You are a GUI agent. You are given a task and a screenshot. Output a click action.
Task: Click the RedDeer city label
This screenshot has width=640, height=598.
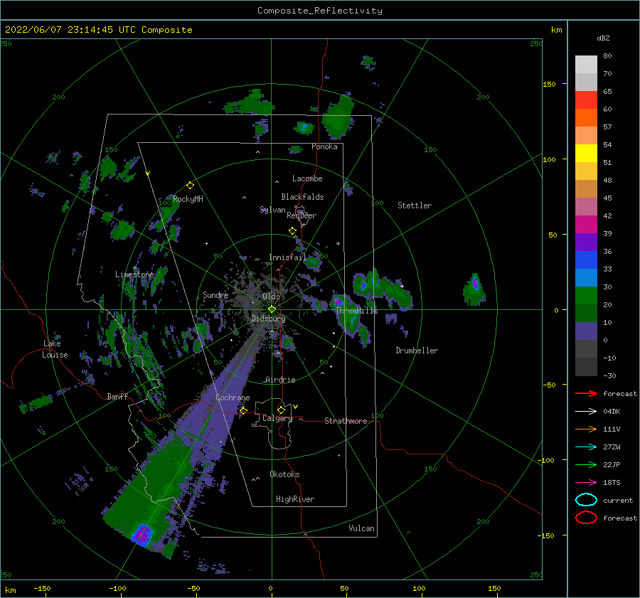pos(302,215)
